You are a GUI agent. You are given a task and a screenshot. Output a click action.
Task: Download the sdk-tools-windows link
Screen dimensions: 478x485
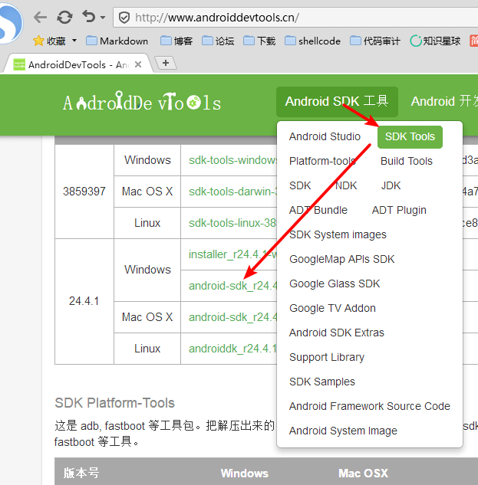click(232, 160)
